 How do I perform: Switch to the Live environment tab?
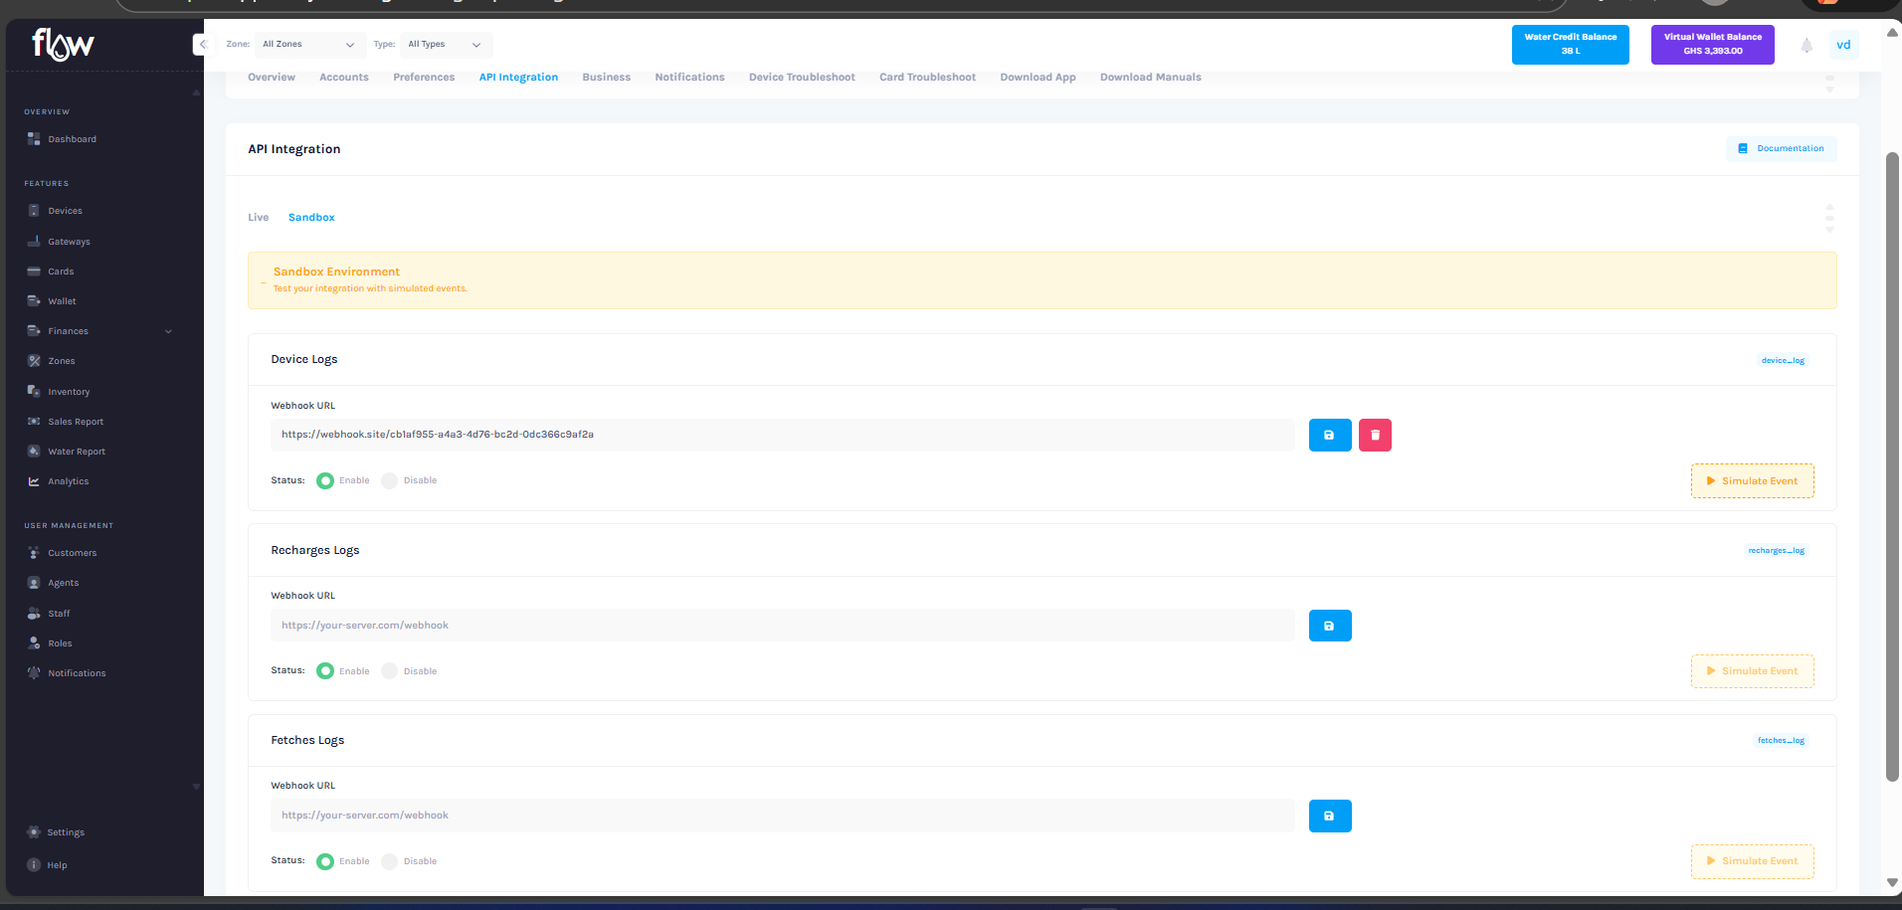258,217
